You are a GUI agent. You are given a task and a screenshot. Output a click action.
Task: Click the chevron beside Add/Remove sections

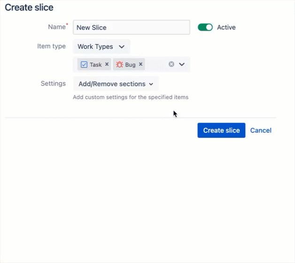[x=151, y=84]
